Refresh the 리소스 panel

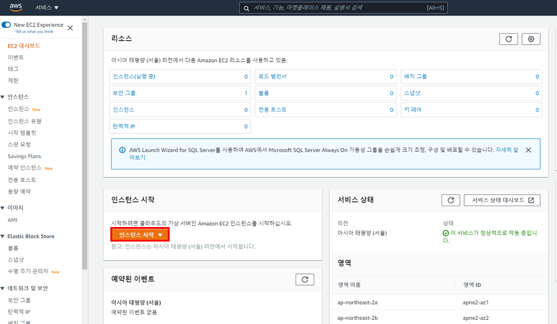(508, 39)
